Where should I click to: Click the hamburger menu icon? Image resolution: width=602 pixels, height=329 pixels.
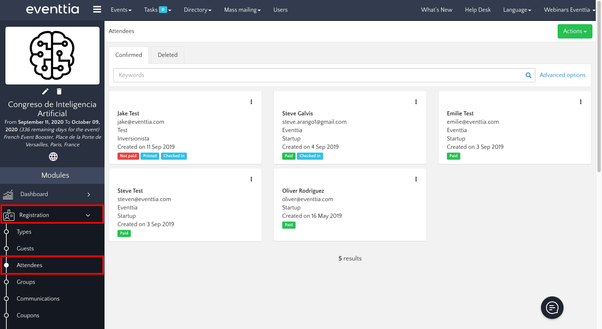tap(97, 10)
